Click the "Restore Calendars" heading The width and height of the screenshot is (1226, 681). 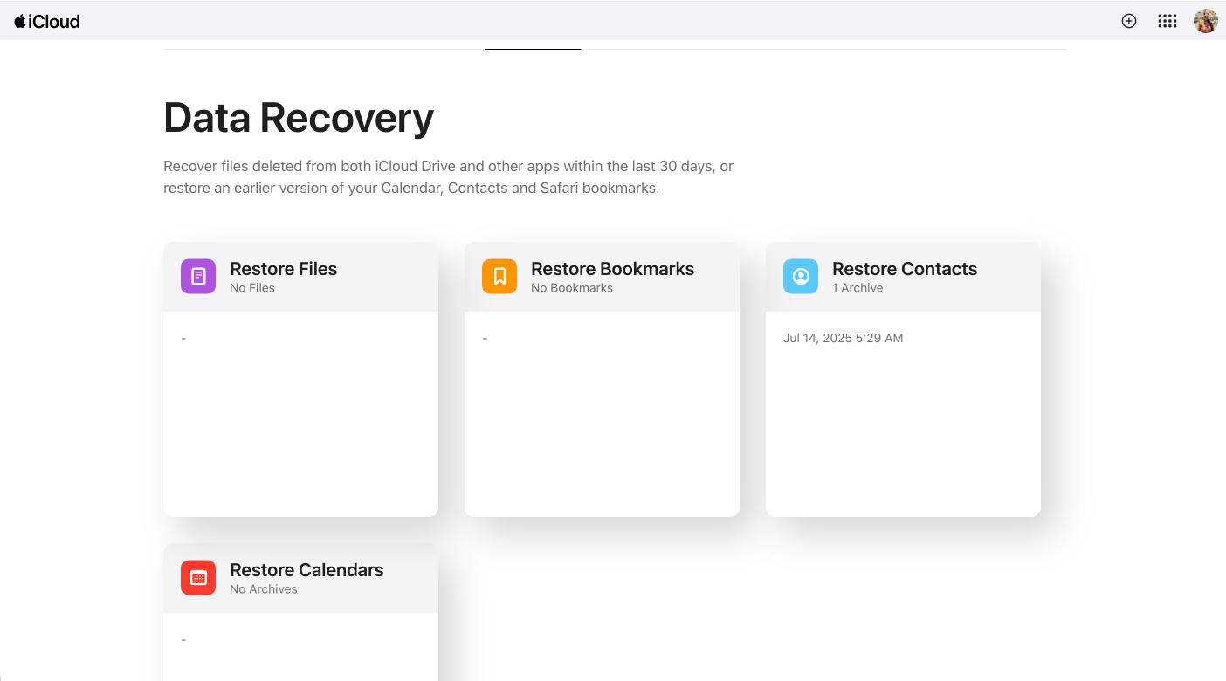point(306,570)
